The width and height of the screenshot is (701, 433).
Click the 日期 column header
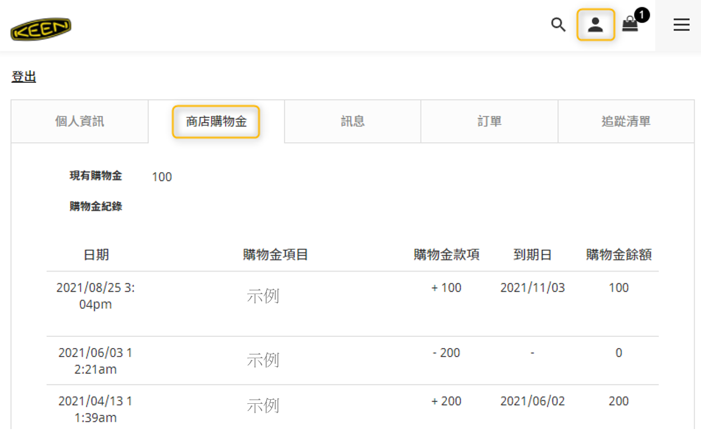(x=96, y=255)
